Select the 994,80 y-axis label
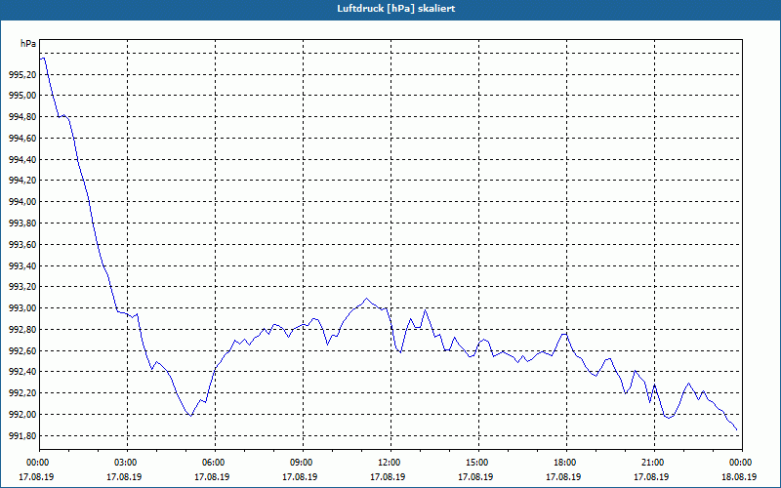This screenshot has width=781, height=488. pos(22,117)
